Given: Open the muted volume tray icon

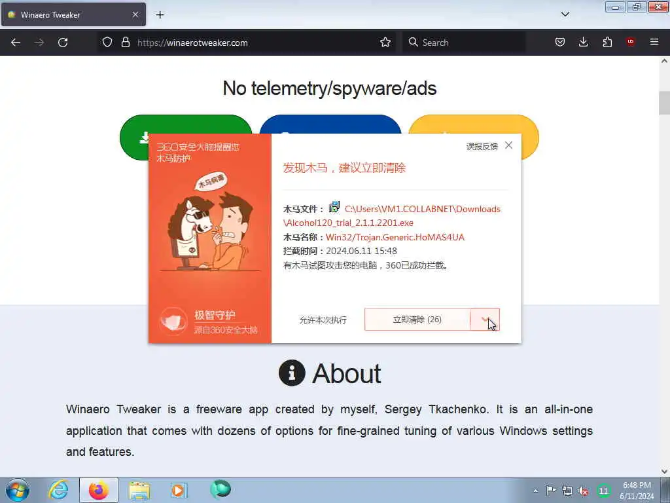Looking at the screenshot, I should point(583,491).
